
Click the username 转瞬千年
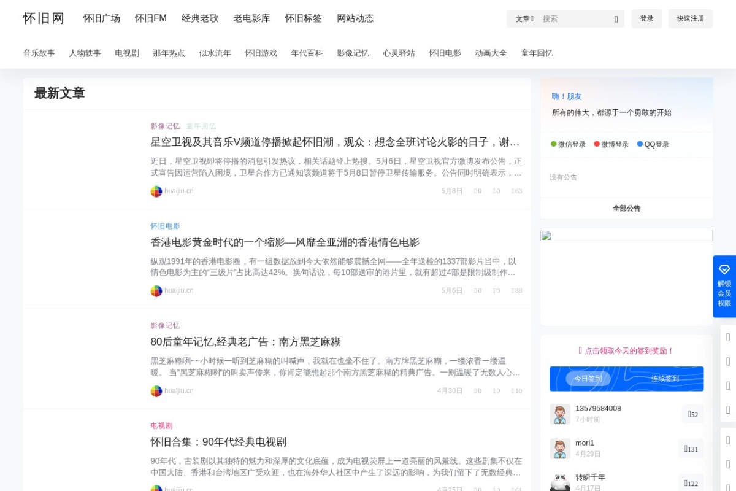pos(590,477)
